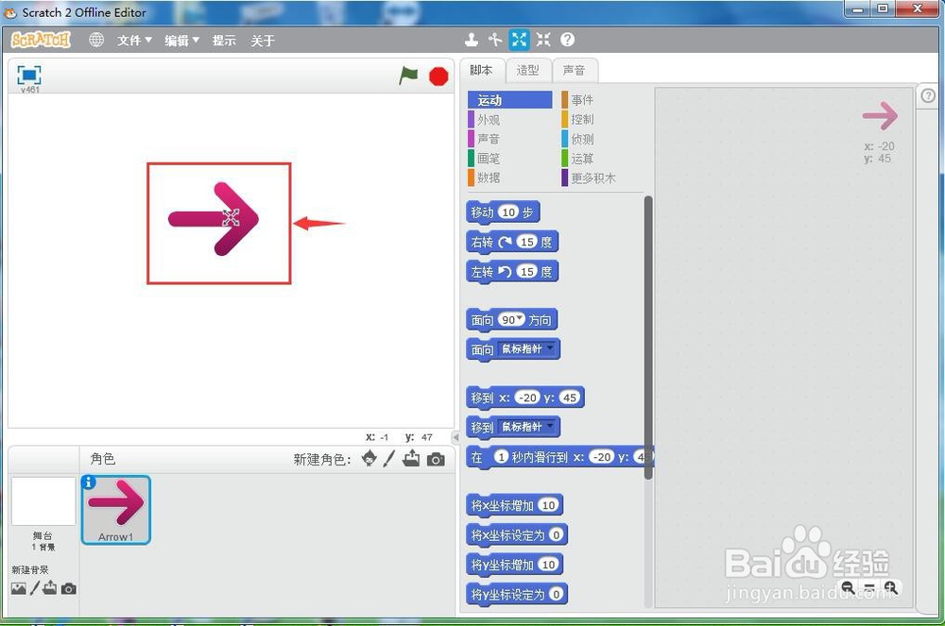Open the 90 direction dropdown in 面向 block
Image resolution: width=945 pixels, height=626 pixels.
click(511, 320)
